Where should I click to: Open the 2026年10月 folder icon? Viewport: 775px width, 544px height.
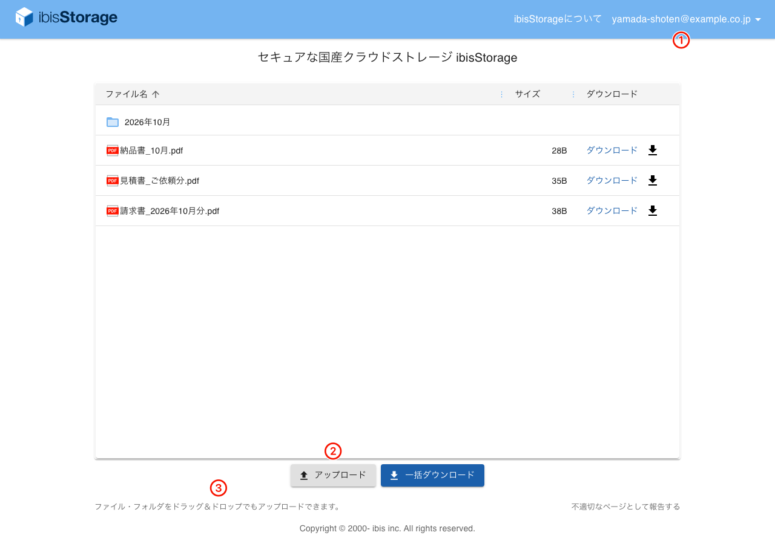click(x=113, y=122)
